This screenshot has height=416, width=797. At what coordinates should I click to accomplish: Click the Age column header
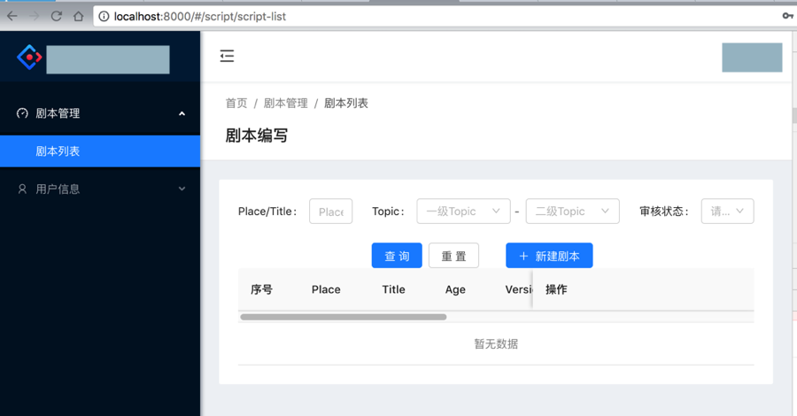click(455, 289)
